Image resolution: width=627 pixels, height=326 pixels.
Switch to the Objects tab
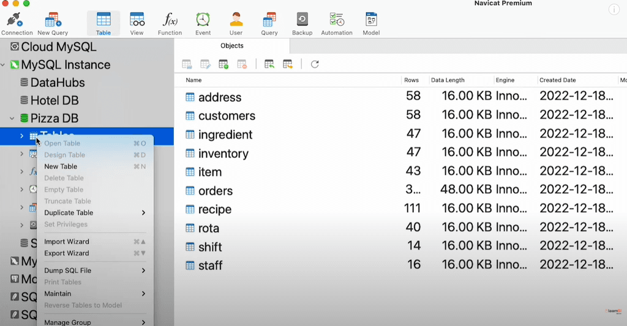pos(232,46)
